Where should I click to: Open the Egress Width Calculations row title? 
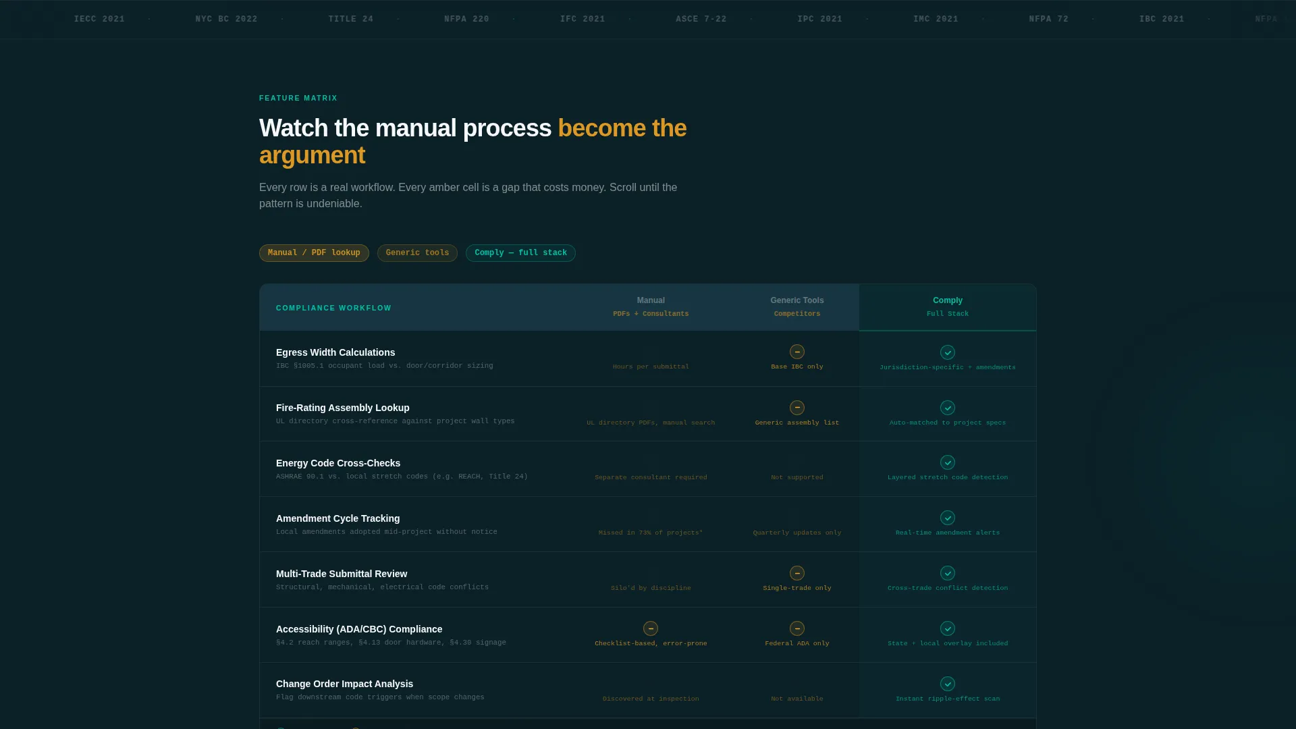335,352
